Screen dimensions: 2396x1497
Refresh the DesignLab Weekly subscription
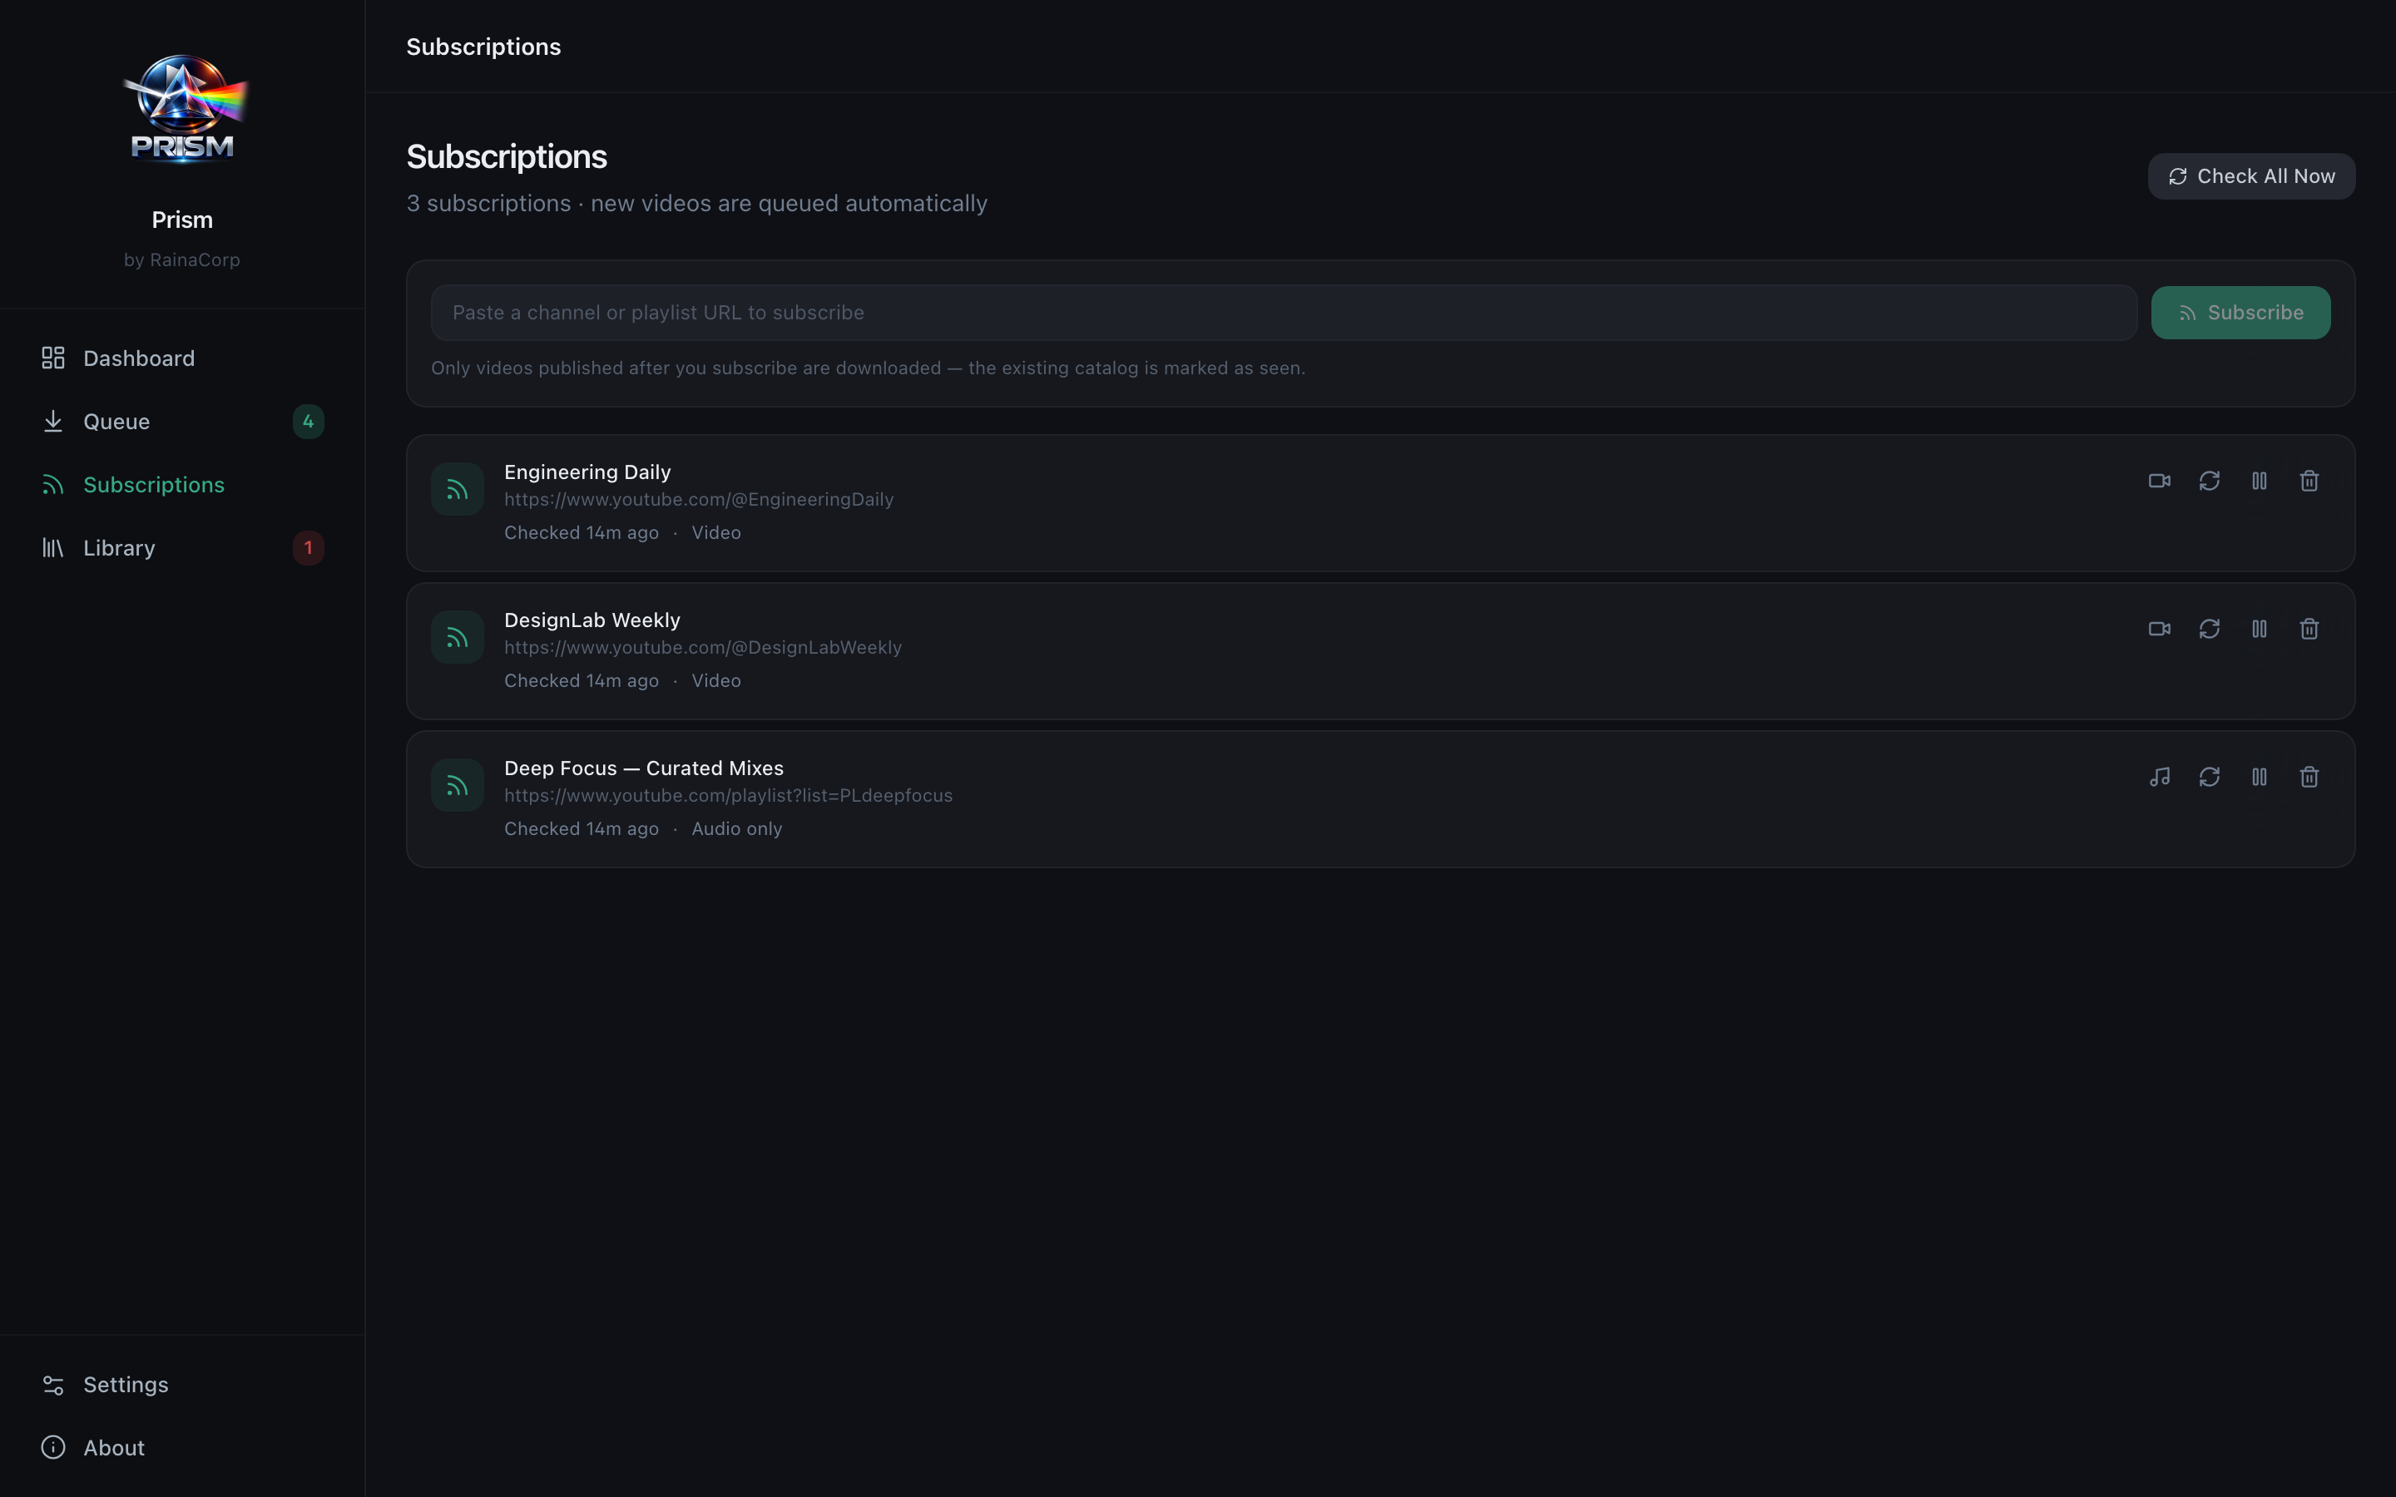pos(2209,629)
